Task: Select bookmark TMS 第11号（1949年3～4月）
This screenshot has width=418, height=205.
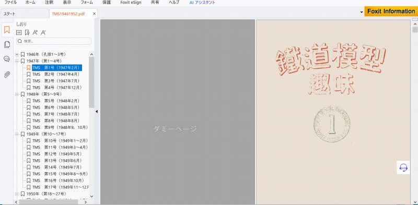Action: click(x=60, y=148)
